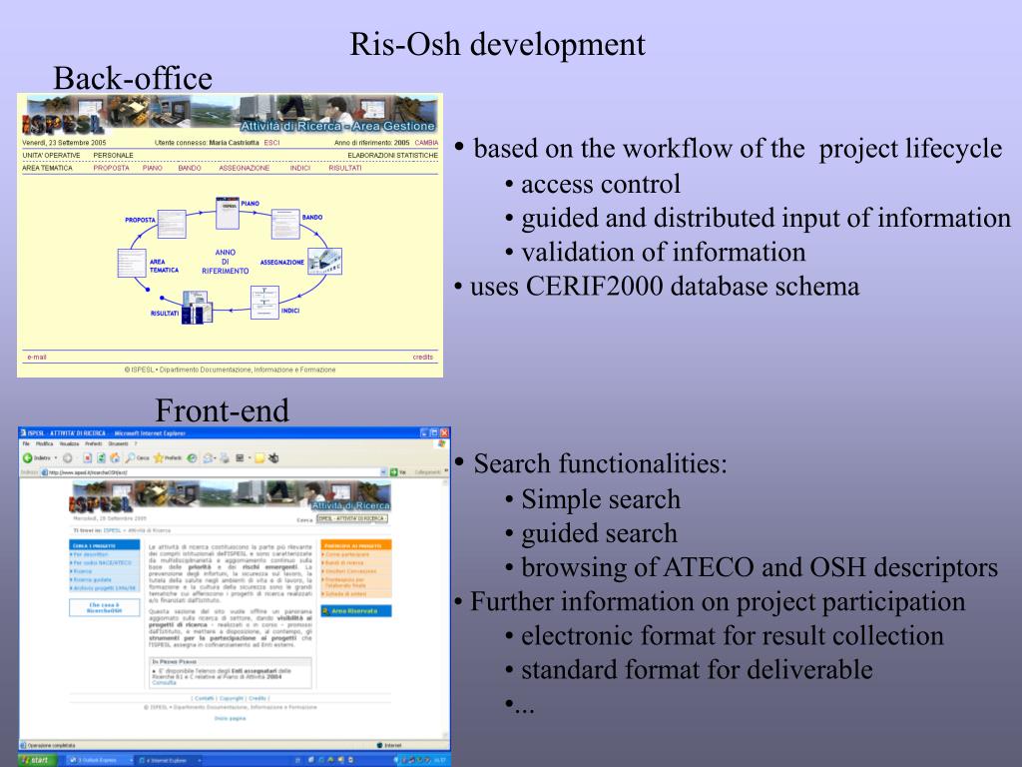The width and height of the screenshot is (1022, 767).
Task: Click the Contatti footer link
Action: [x=205, y=698]
